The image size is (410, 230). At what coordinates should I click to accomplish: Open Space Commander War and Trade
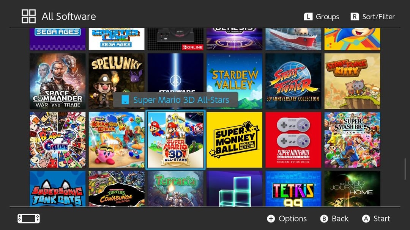[x=58, y=81]
